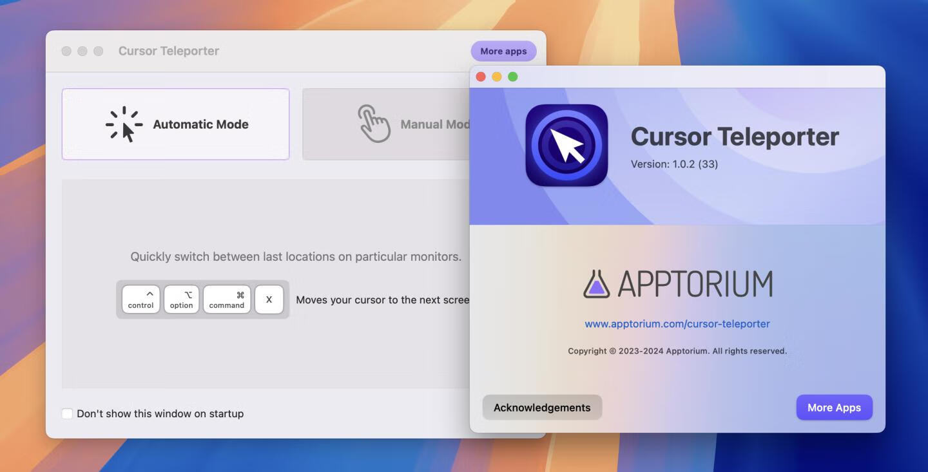
Task: Select the Automatic Mode card
Action: tap(175, 124)
